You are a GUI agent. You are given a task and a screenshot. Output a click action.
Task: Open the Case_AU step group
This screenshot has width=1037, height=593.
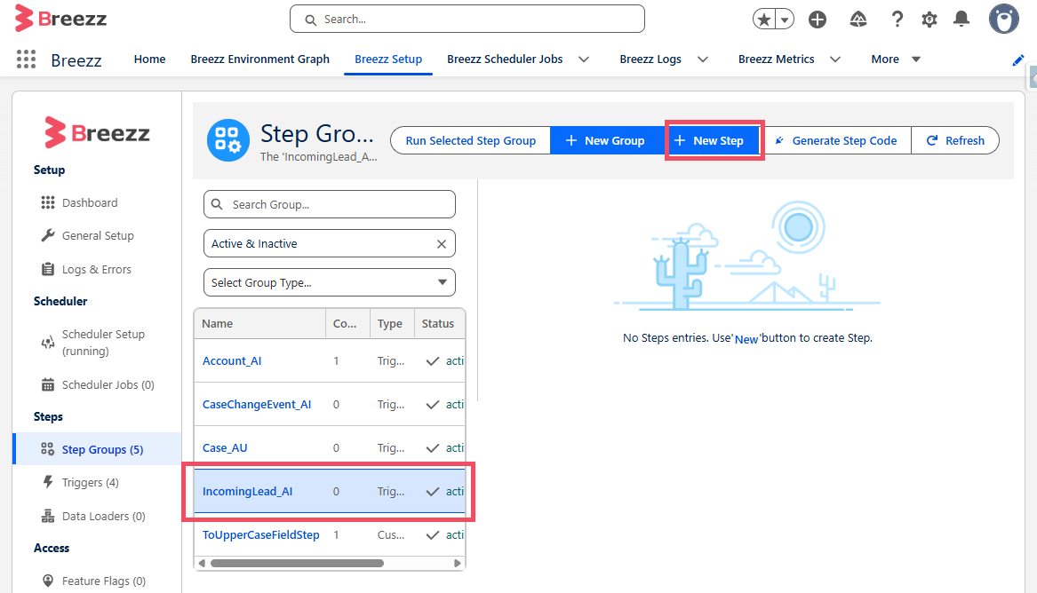pyautogui.click(x=225, y=448)
